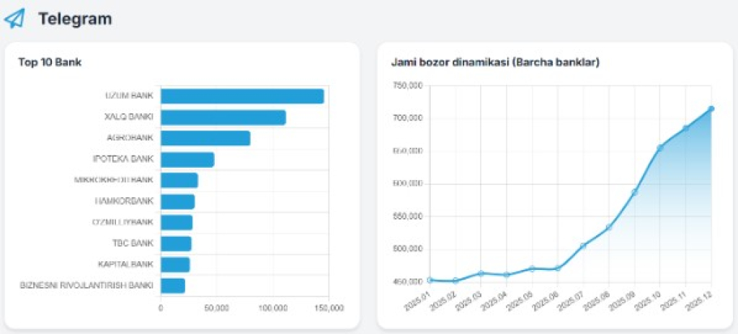738x334 pixels.
Task: Click the 2025.01 data point
Action: (x=430, y=280)
